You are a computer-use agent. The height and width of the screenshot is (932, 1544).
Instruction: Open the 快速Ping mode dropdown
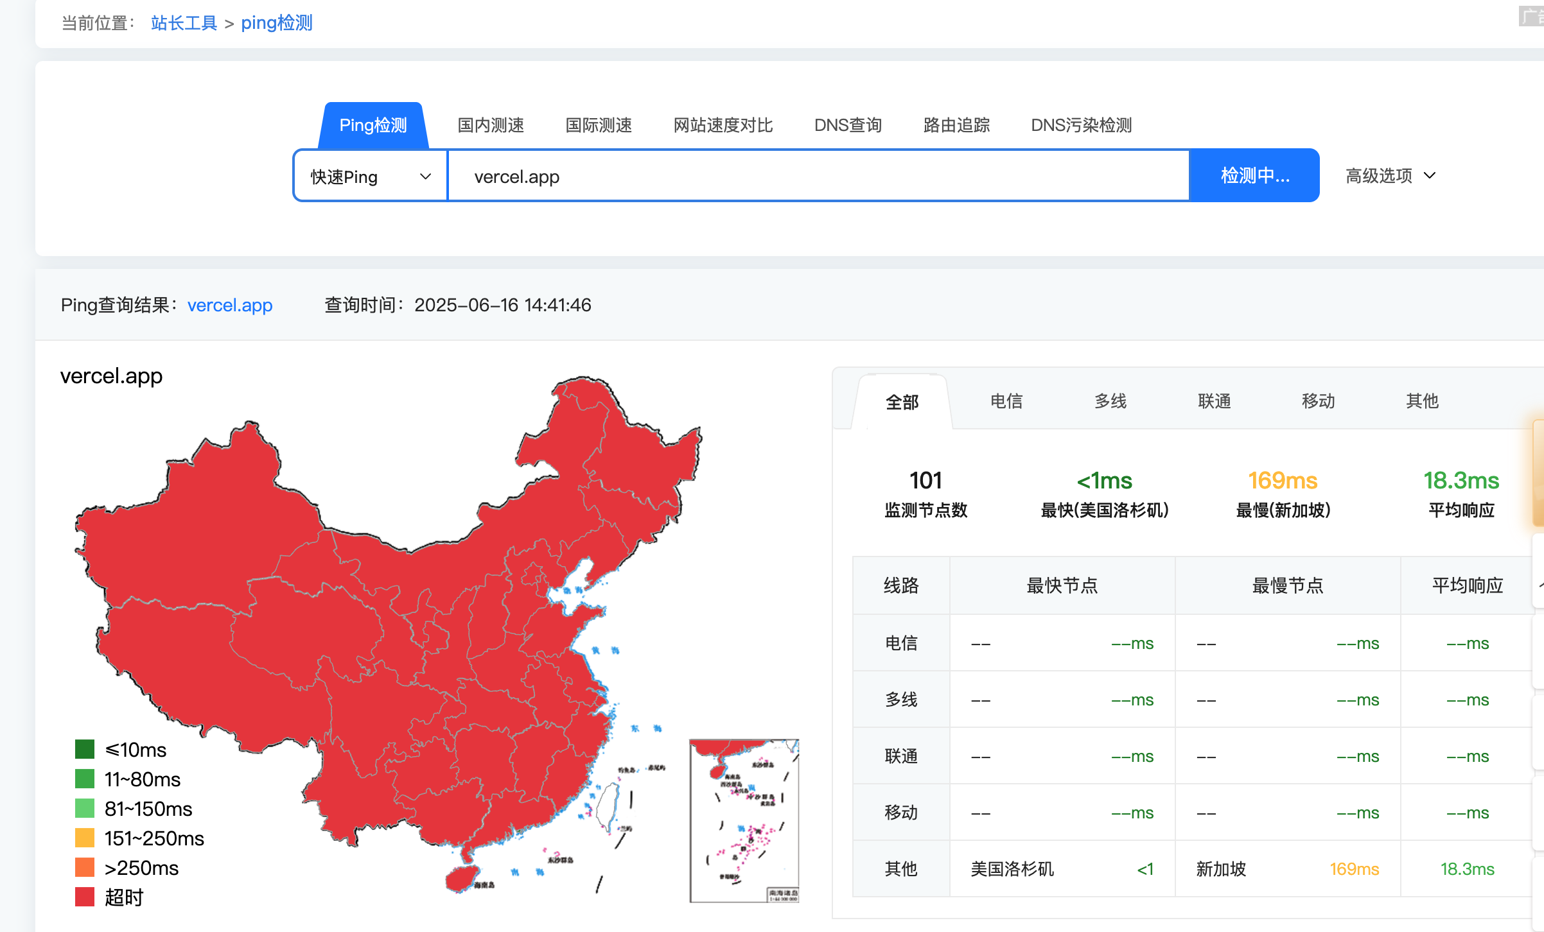click(371, 176)
